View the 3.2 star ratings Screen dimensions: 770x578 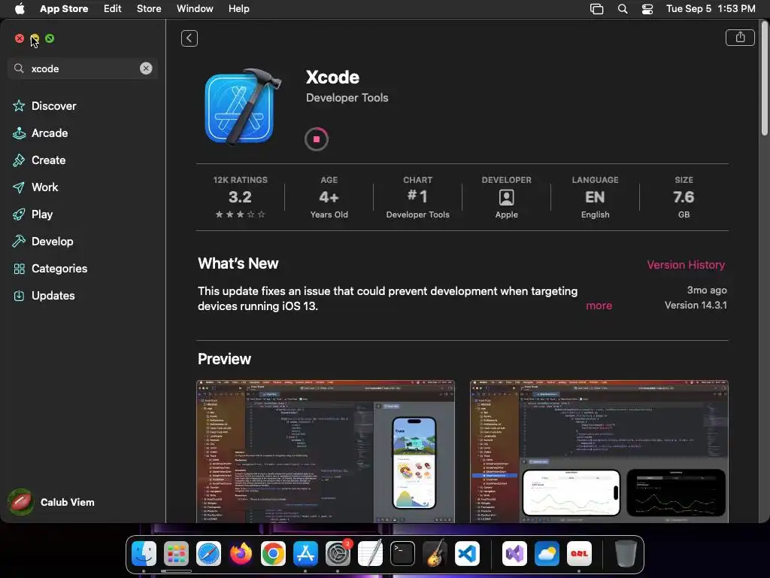click(240, 197)
